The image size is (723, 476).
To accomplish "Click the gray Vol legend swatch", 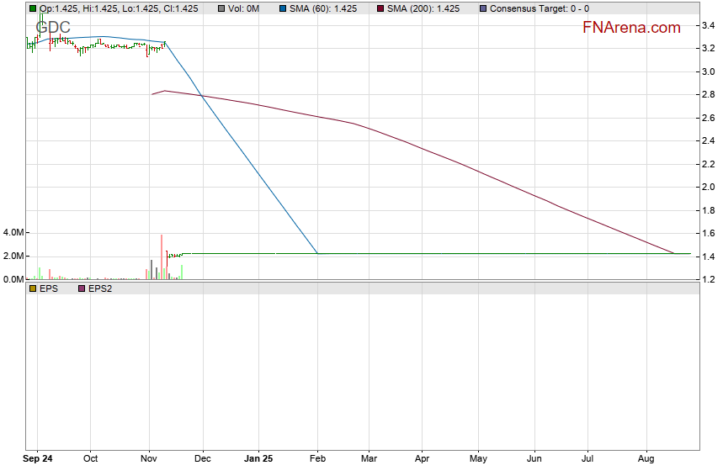I will pos(222,9).
